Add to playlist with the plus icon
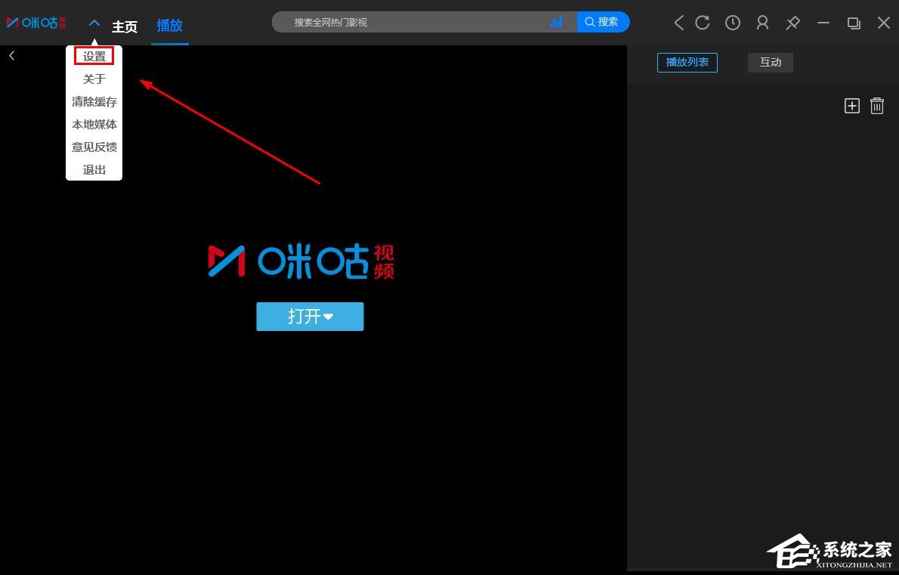This screenshot has height=575, width=899. click(852, 106)
